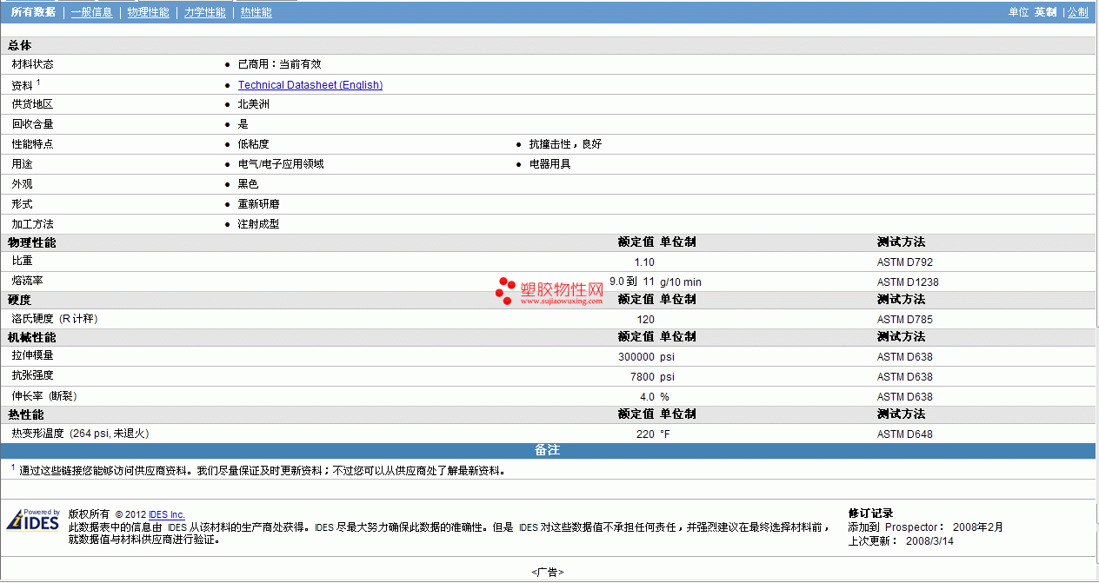Viewport: 1099px width, 583px height.
Task: Click the <广告> placeholder text
Action: (x=548, y=572)
